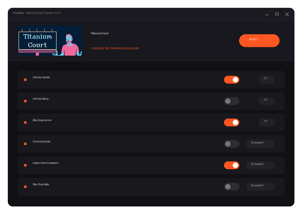Select the Numpad 5 hotkey field

(260, 165)
